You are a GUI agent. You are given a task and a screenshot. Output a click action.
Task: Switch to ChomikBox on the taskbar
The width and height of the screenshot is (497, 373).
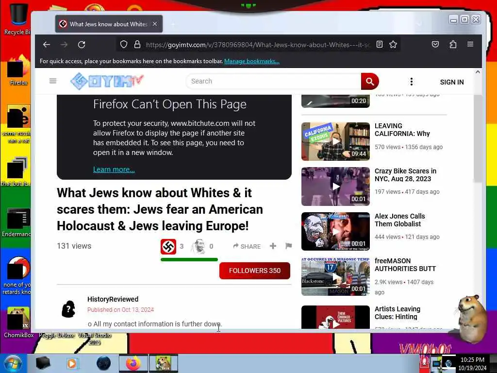point(164,363)
